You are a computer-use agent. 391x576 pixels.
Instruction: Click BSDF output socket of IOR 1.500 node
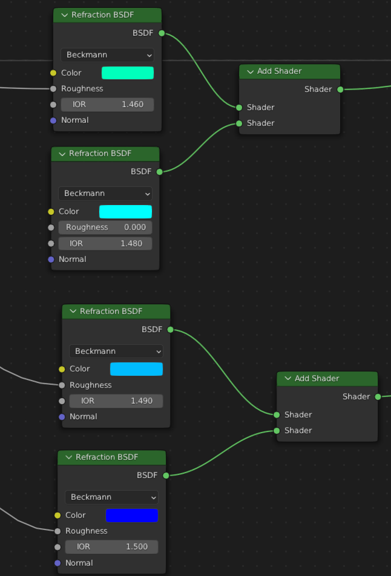[x=166, y=476]
